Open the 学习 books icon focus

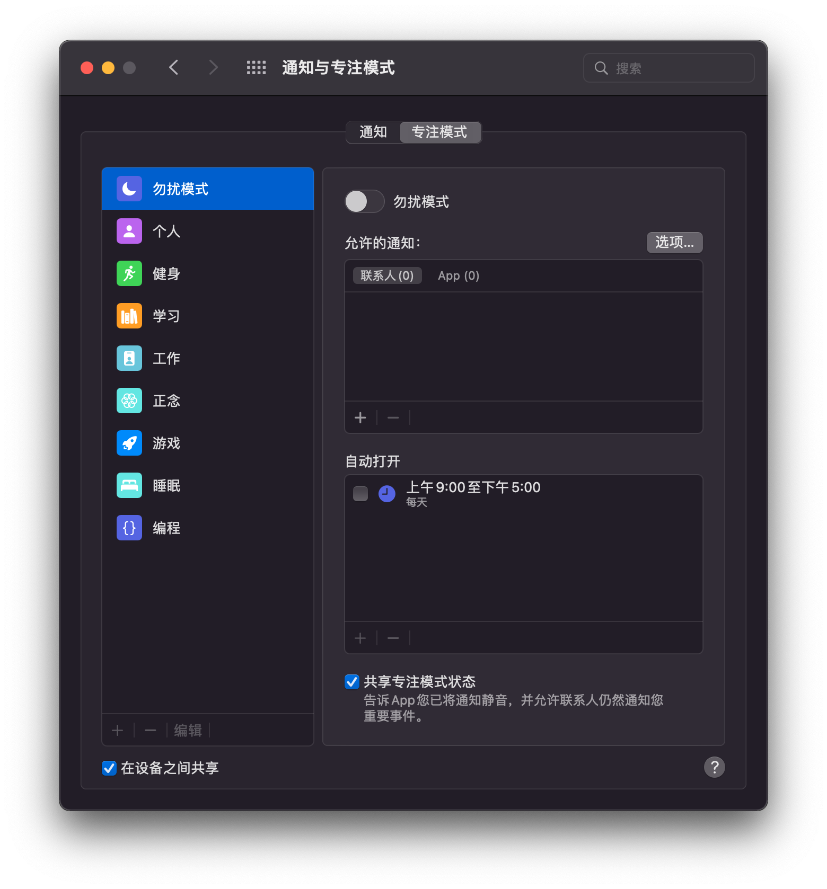pos(129,316)
